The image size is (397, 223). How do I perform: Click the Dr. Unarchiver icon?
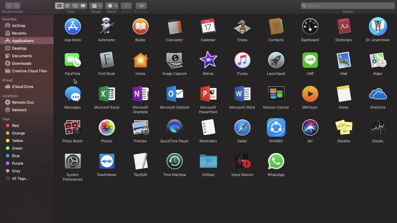[378, 26]
